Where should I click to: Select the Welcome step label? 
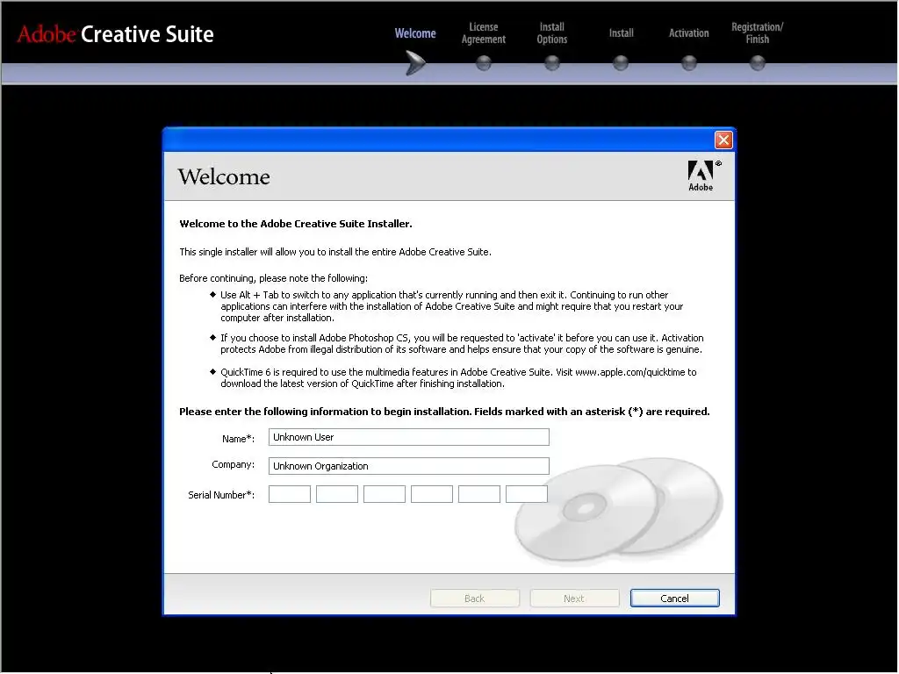click(415, 33)
